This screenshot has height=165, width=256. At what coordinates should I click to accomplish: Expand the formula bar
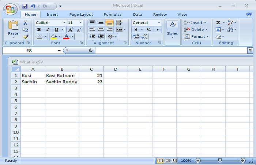tap(250, 51)
